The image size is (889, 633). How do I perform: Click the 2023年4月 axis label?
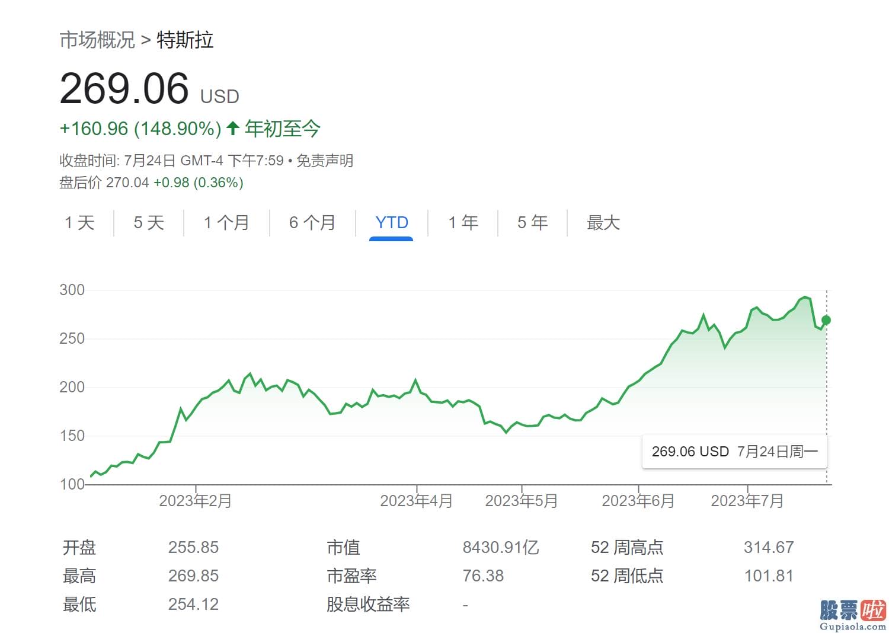[417, 501]
